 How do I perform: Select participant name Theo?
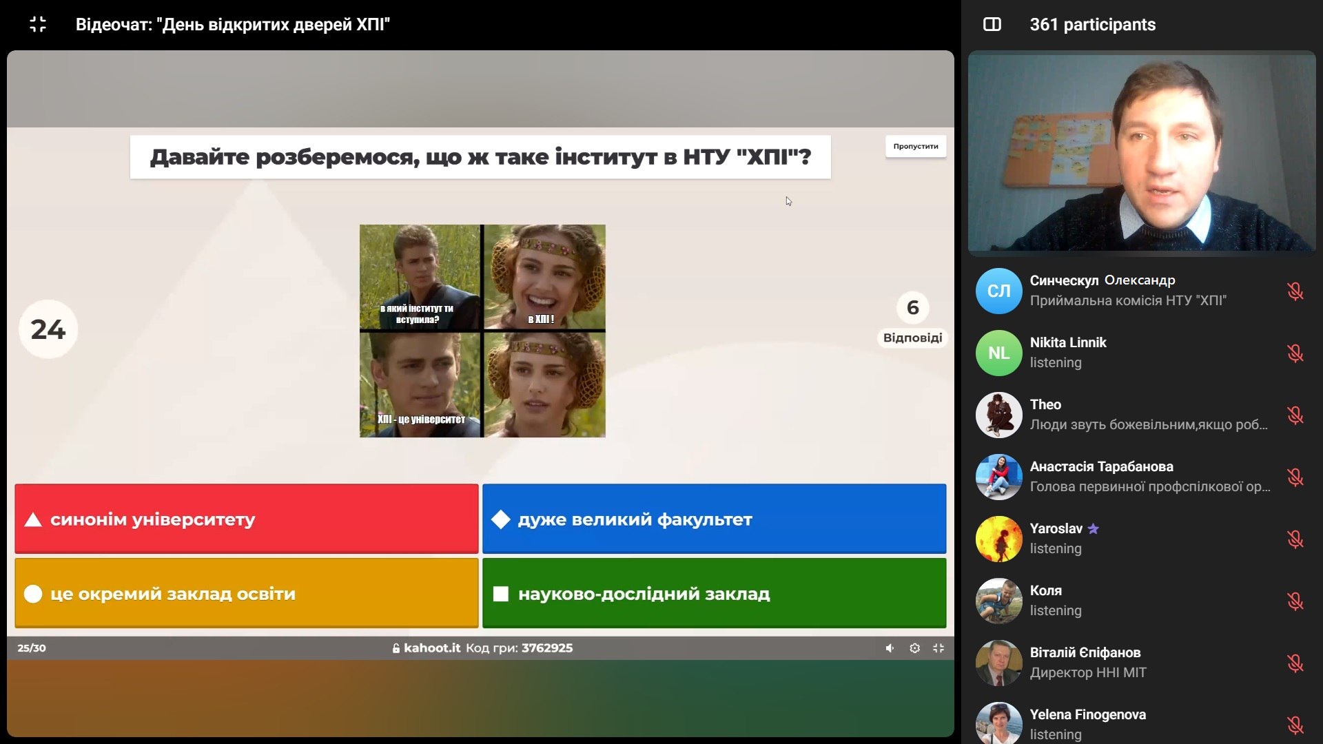tap(1045, 404)
